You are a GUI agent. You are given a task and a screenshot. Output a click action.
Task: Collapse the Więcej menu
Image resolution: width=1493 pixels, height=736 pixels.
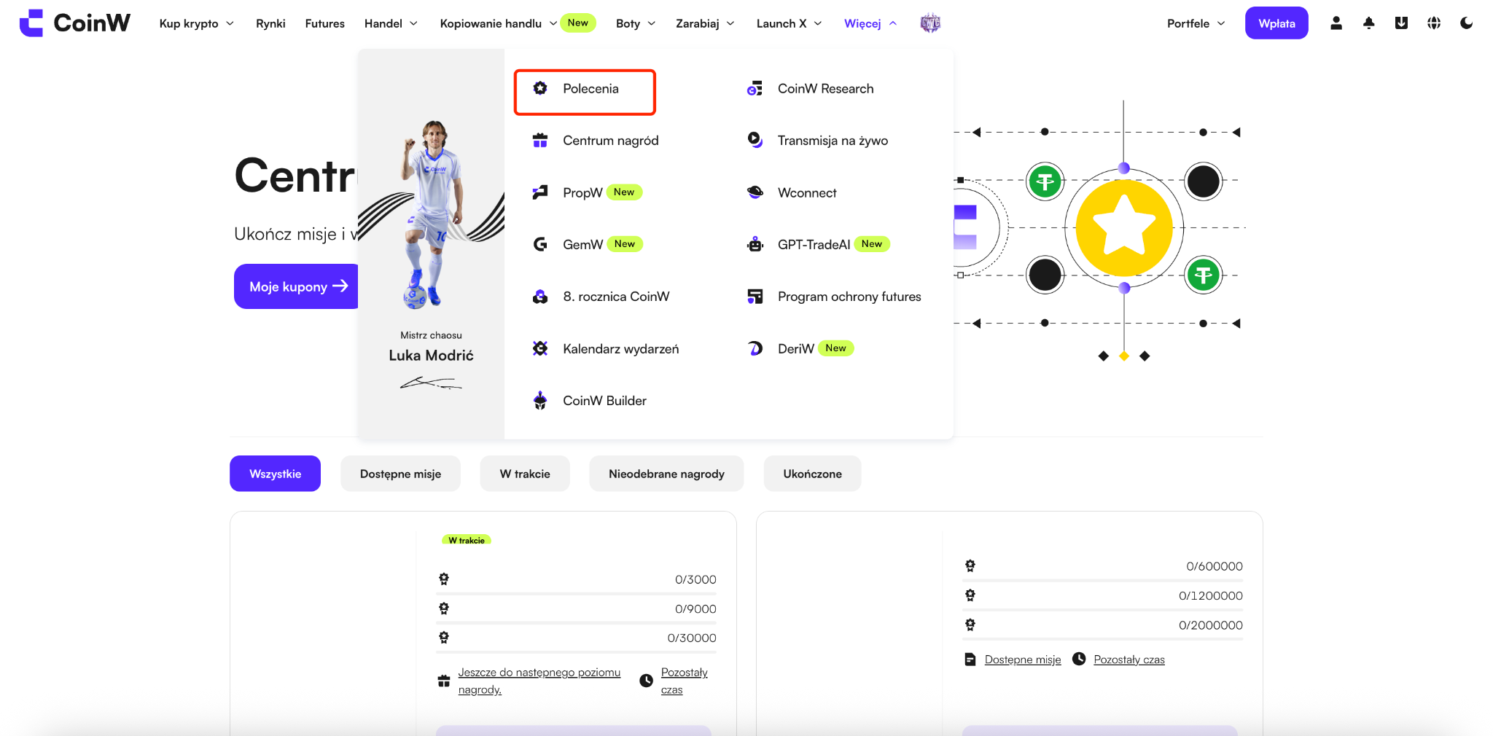[x=870, y=23]
